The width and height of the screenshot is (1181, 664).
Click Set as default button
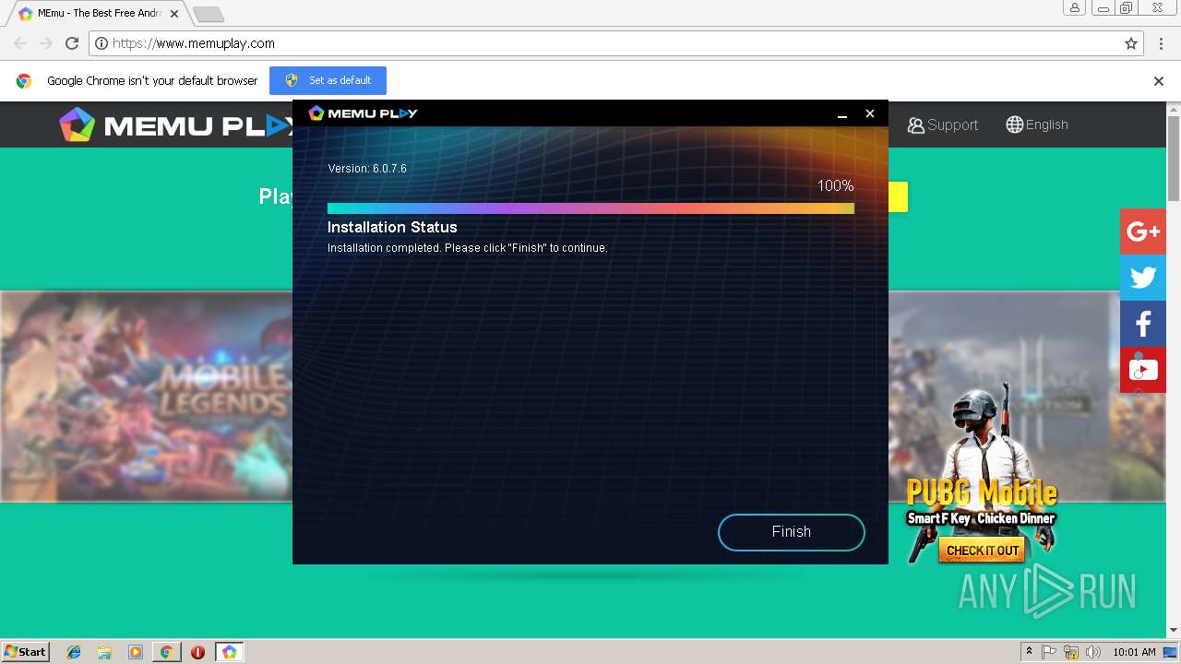[328, 80]
